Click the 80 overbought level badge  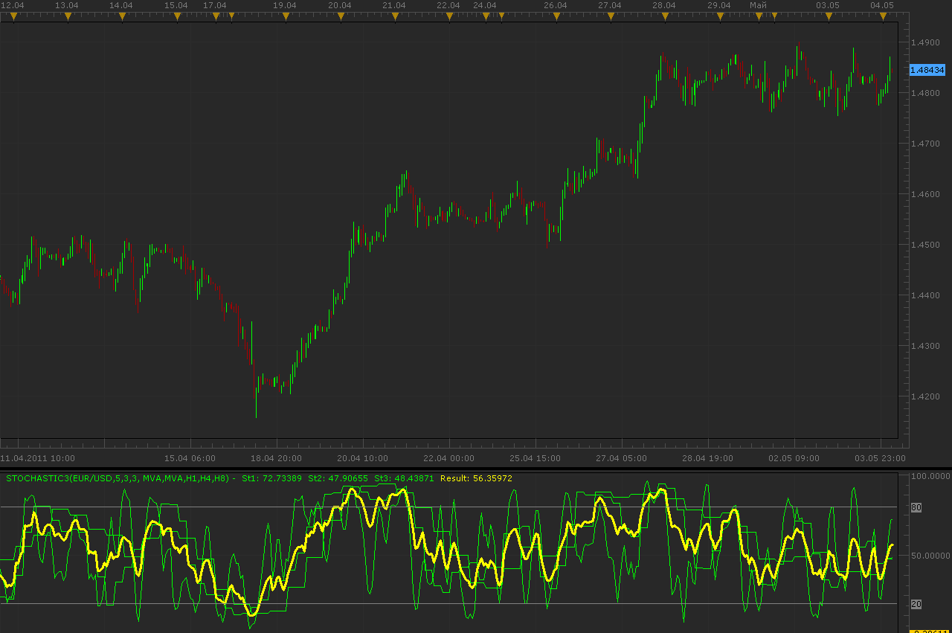[916, 507]
